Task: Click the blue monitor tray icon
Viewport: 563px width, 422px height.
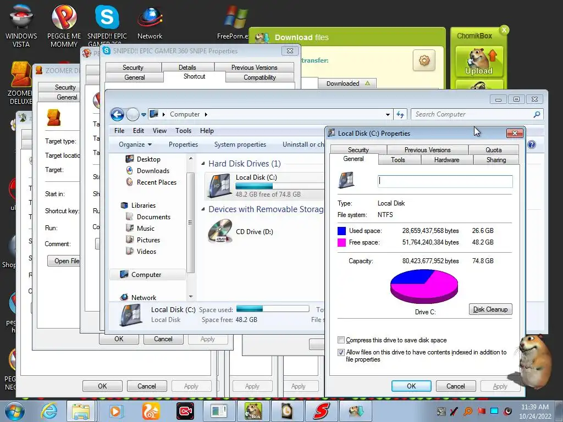Action: pyautogui.click(x=494, y=411)
